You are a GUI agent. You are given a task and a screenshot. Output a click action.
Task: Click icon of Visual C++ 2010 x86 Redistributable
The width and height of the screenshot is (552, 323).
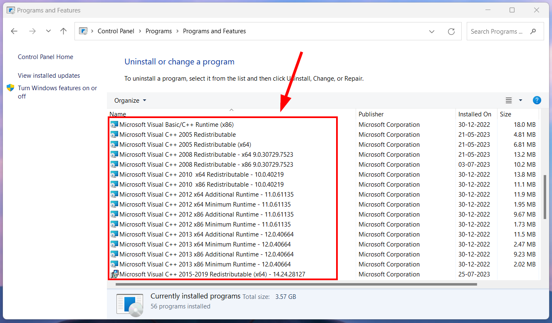tap(114, 184)
